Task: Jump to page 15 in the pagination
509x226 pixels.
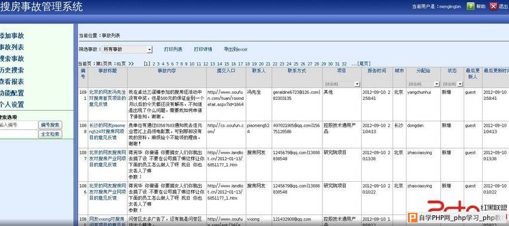Action: (227, 64)
